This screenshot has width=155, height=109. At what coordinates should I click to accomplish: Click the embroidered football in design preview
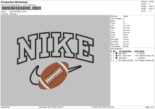[x=54, y=76]
